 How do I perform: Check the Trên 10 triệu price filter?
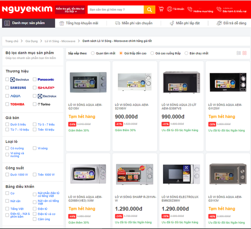(35, 130)
